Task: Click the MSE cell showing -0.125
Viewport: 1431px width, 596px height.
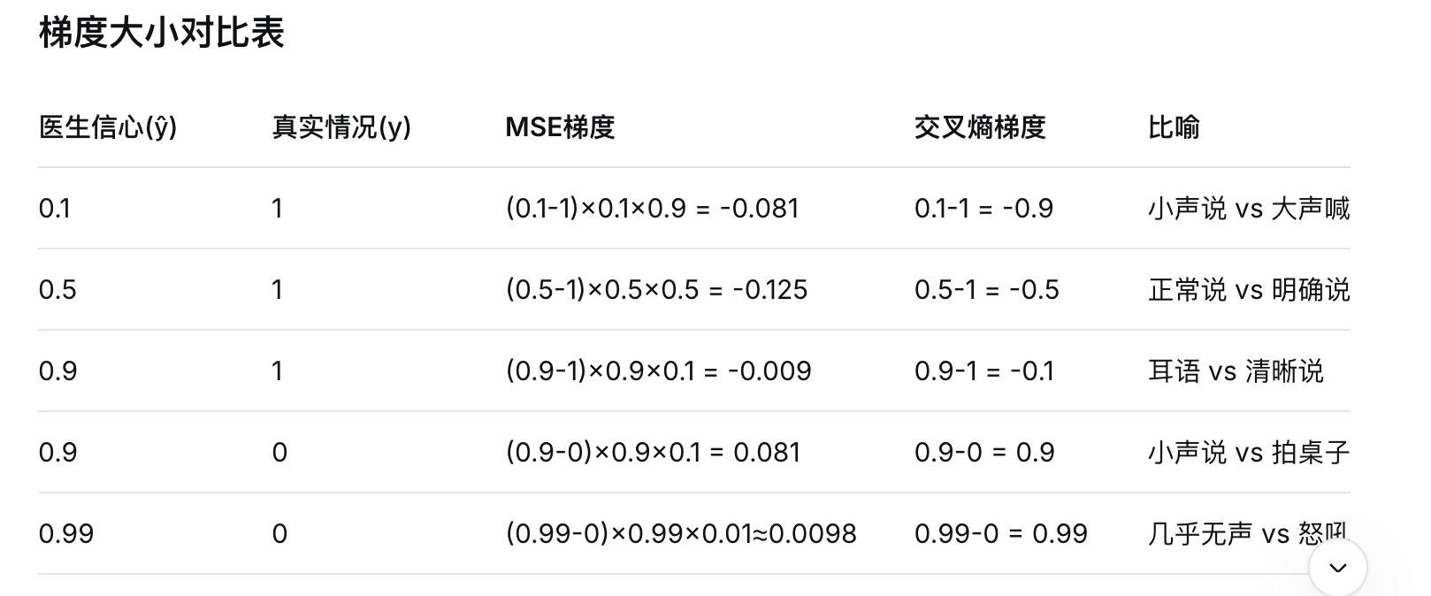Action: 656,290
